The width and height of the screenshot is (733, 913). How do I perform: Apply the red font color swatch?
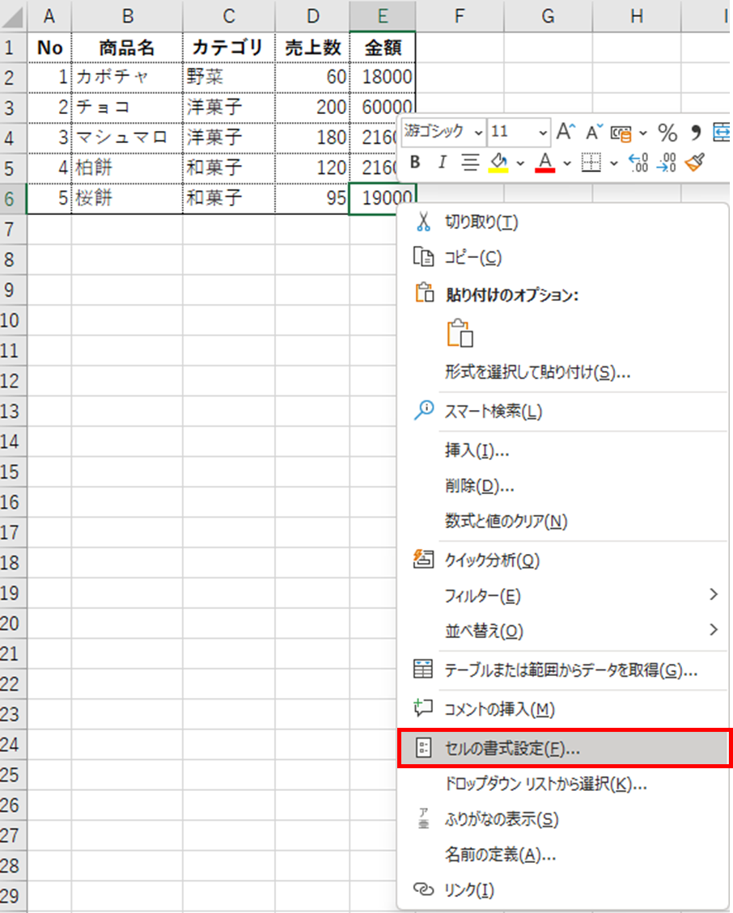(x=544, y=163)
